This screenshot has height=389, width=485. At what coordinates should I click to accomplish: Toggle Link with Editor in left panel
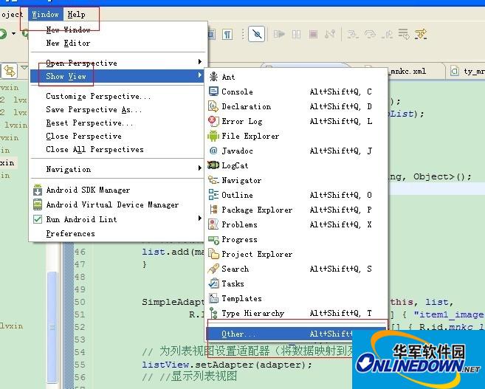coord(10,71)
